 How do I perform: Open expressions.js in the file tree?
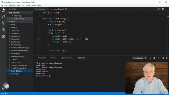coord(20,45)
